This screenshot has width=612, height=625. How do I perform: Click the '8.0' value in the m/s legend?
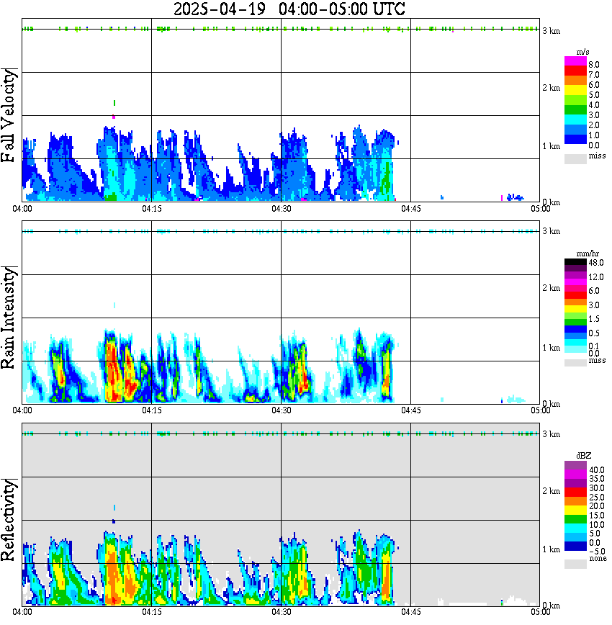(594, 65)
